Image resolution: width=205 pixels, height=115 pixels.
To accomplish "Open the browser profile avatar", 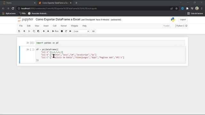I will [x=197, y=9].
